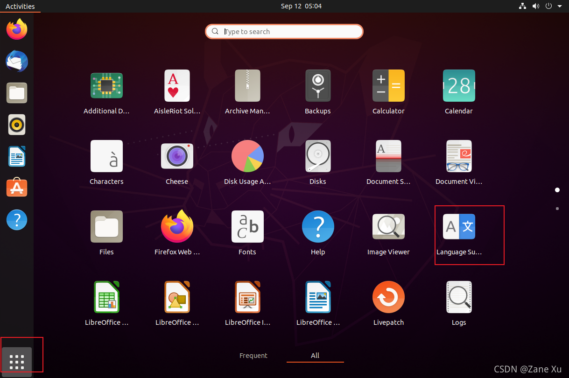Launch AisleRiot Solitaire
This screenshot has width=569, height=378.
pos(177,86)
